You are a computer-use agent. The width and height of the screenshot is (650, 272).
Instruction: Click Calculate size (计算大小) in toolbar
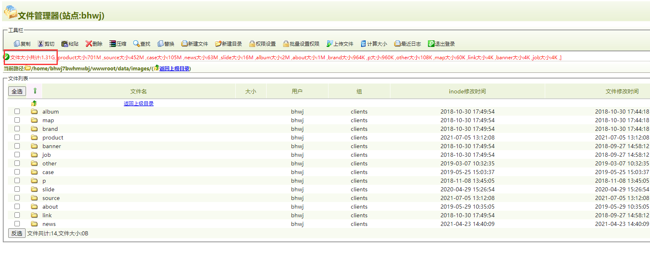364,44
